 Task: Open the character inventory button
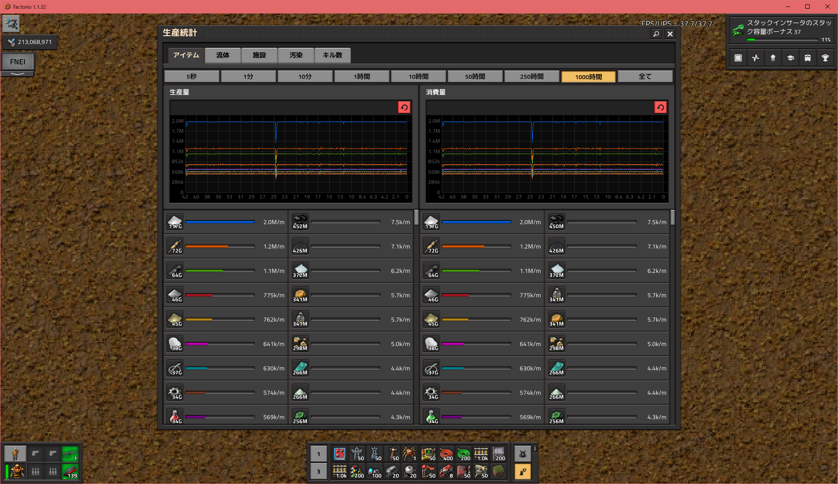click(x=15, y=454)
